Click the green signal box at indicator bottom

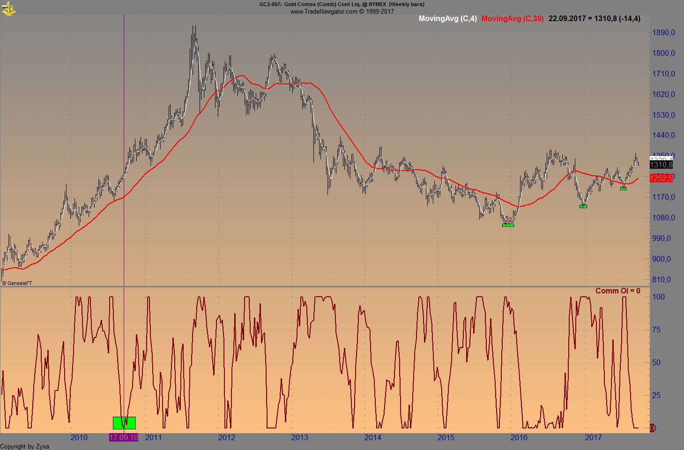coord(124,423)
